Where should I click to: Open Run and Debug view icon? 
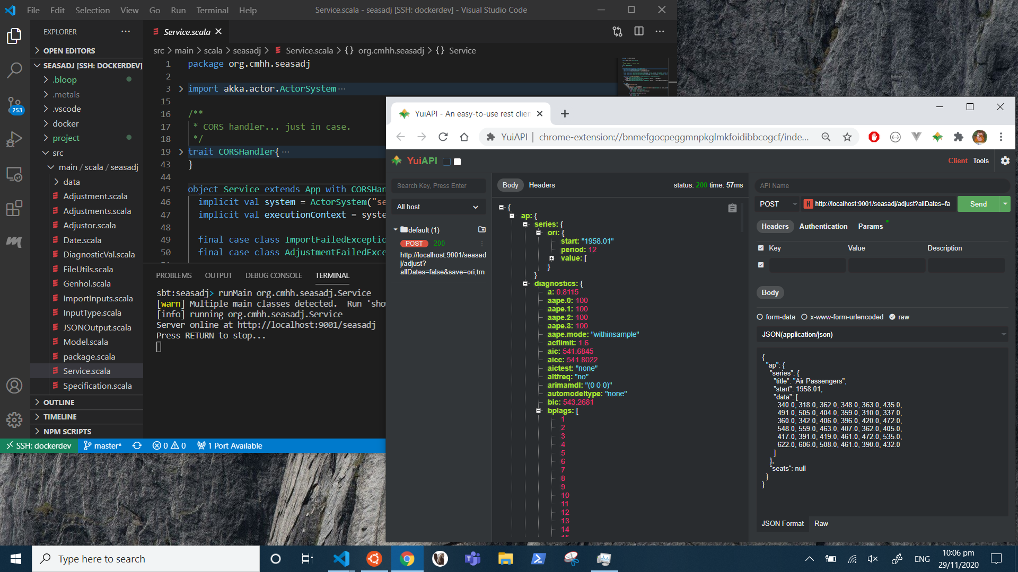[x=14, y=139]
